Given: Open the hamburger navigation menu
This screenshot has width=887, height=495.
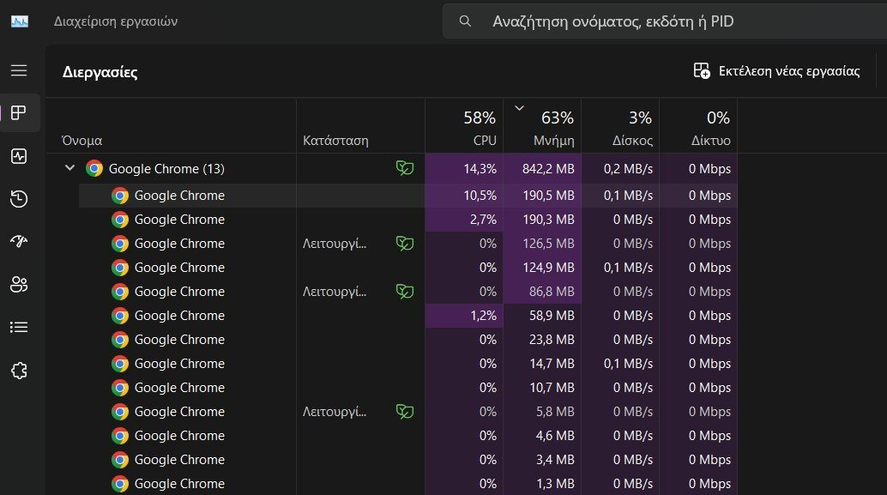Looking at the screenshot, I should pos(19,70).
